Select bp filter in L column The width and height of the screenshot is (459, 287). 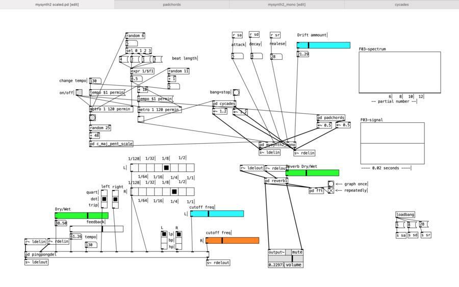(164, 240)
